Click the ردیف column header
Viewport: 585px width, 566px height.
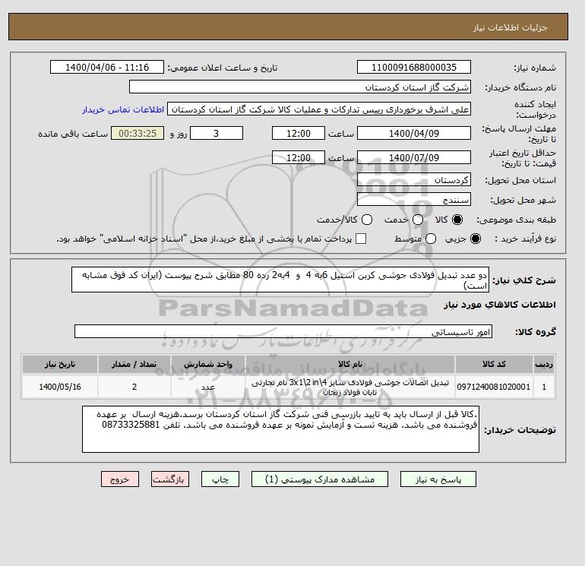pos(544,364)
